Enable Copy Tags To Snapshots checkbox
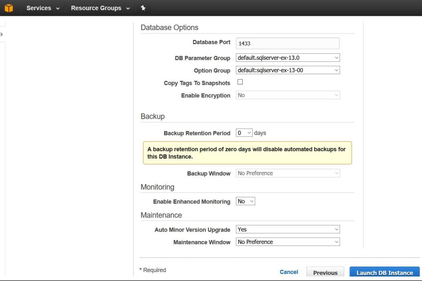 (x=240, y=82)
